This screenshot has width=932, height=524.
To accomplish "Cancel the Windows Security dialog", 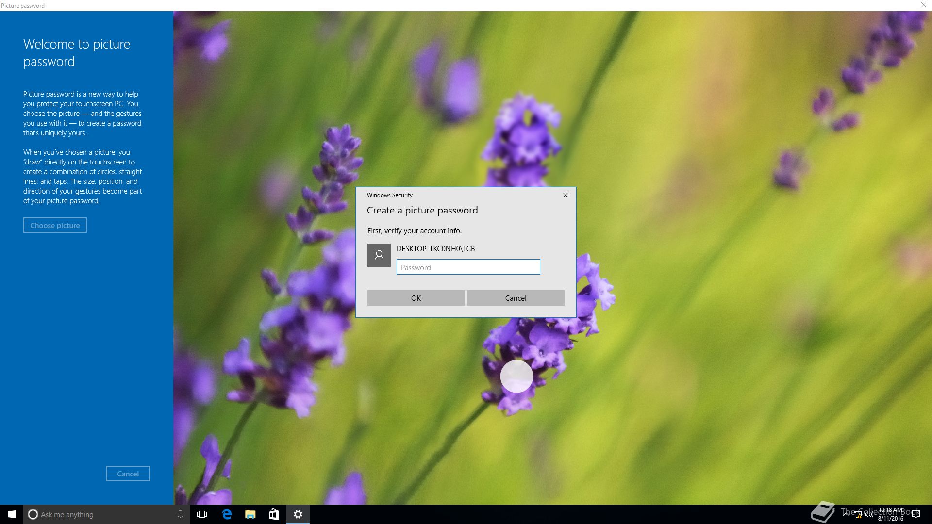I will tap(516, 298).
